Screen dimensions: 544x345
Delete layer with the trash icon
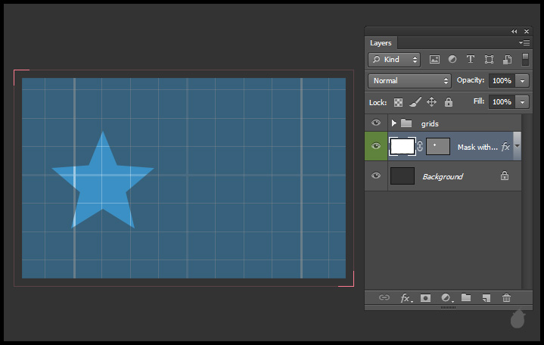point(507,298)
